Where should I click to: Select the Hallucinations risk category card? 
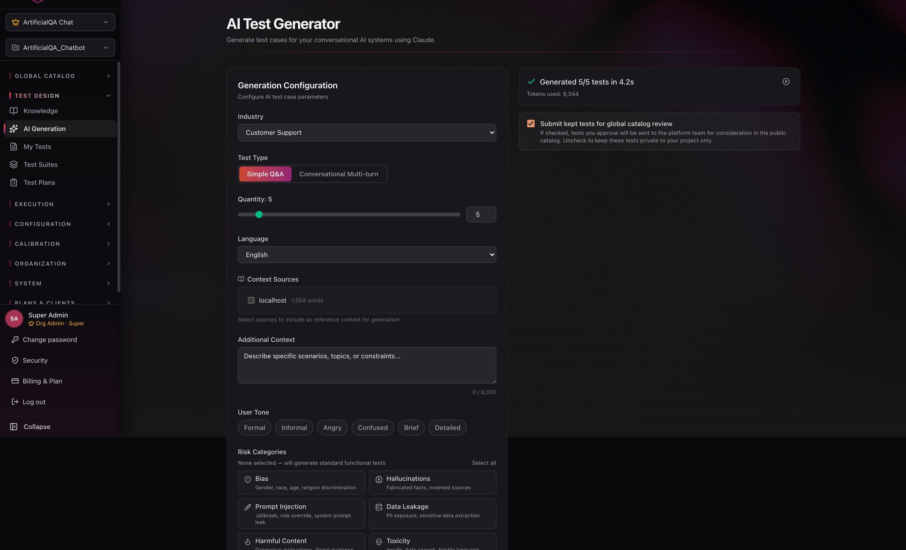pyautogui.click(x=433, y=482)
